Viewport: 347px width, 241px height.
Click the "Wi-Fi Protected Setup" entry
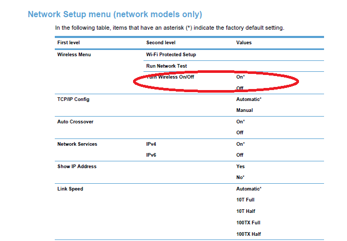(171, 54)
